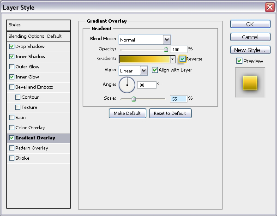The width and height of the screenshot is (277, 216).
Task: Click the gold gradient color bar
Action: tap(144, 59)
